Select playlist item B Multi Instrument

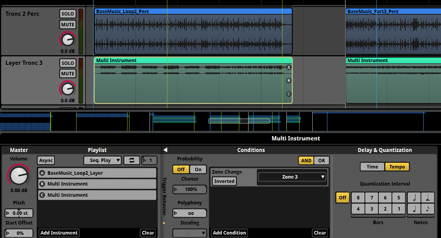point(97,184)
